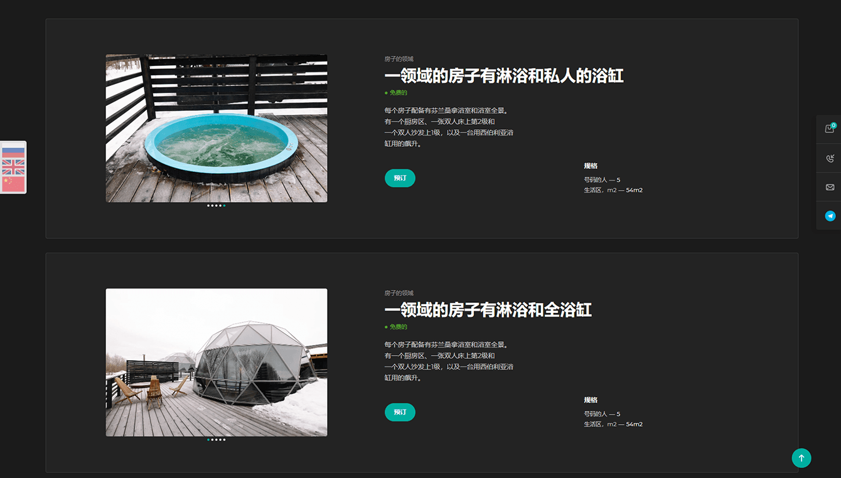The width and height of the screenshot is (841, 478).
Task: Choose the Chinese flag language option
Action: pos(13,183)
